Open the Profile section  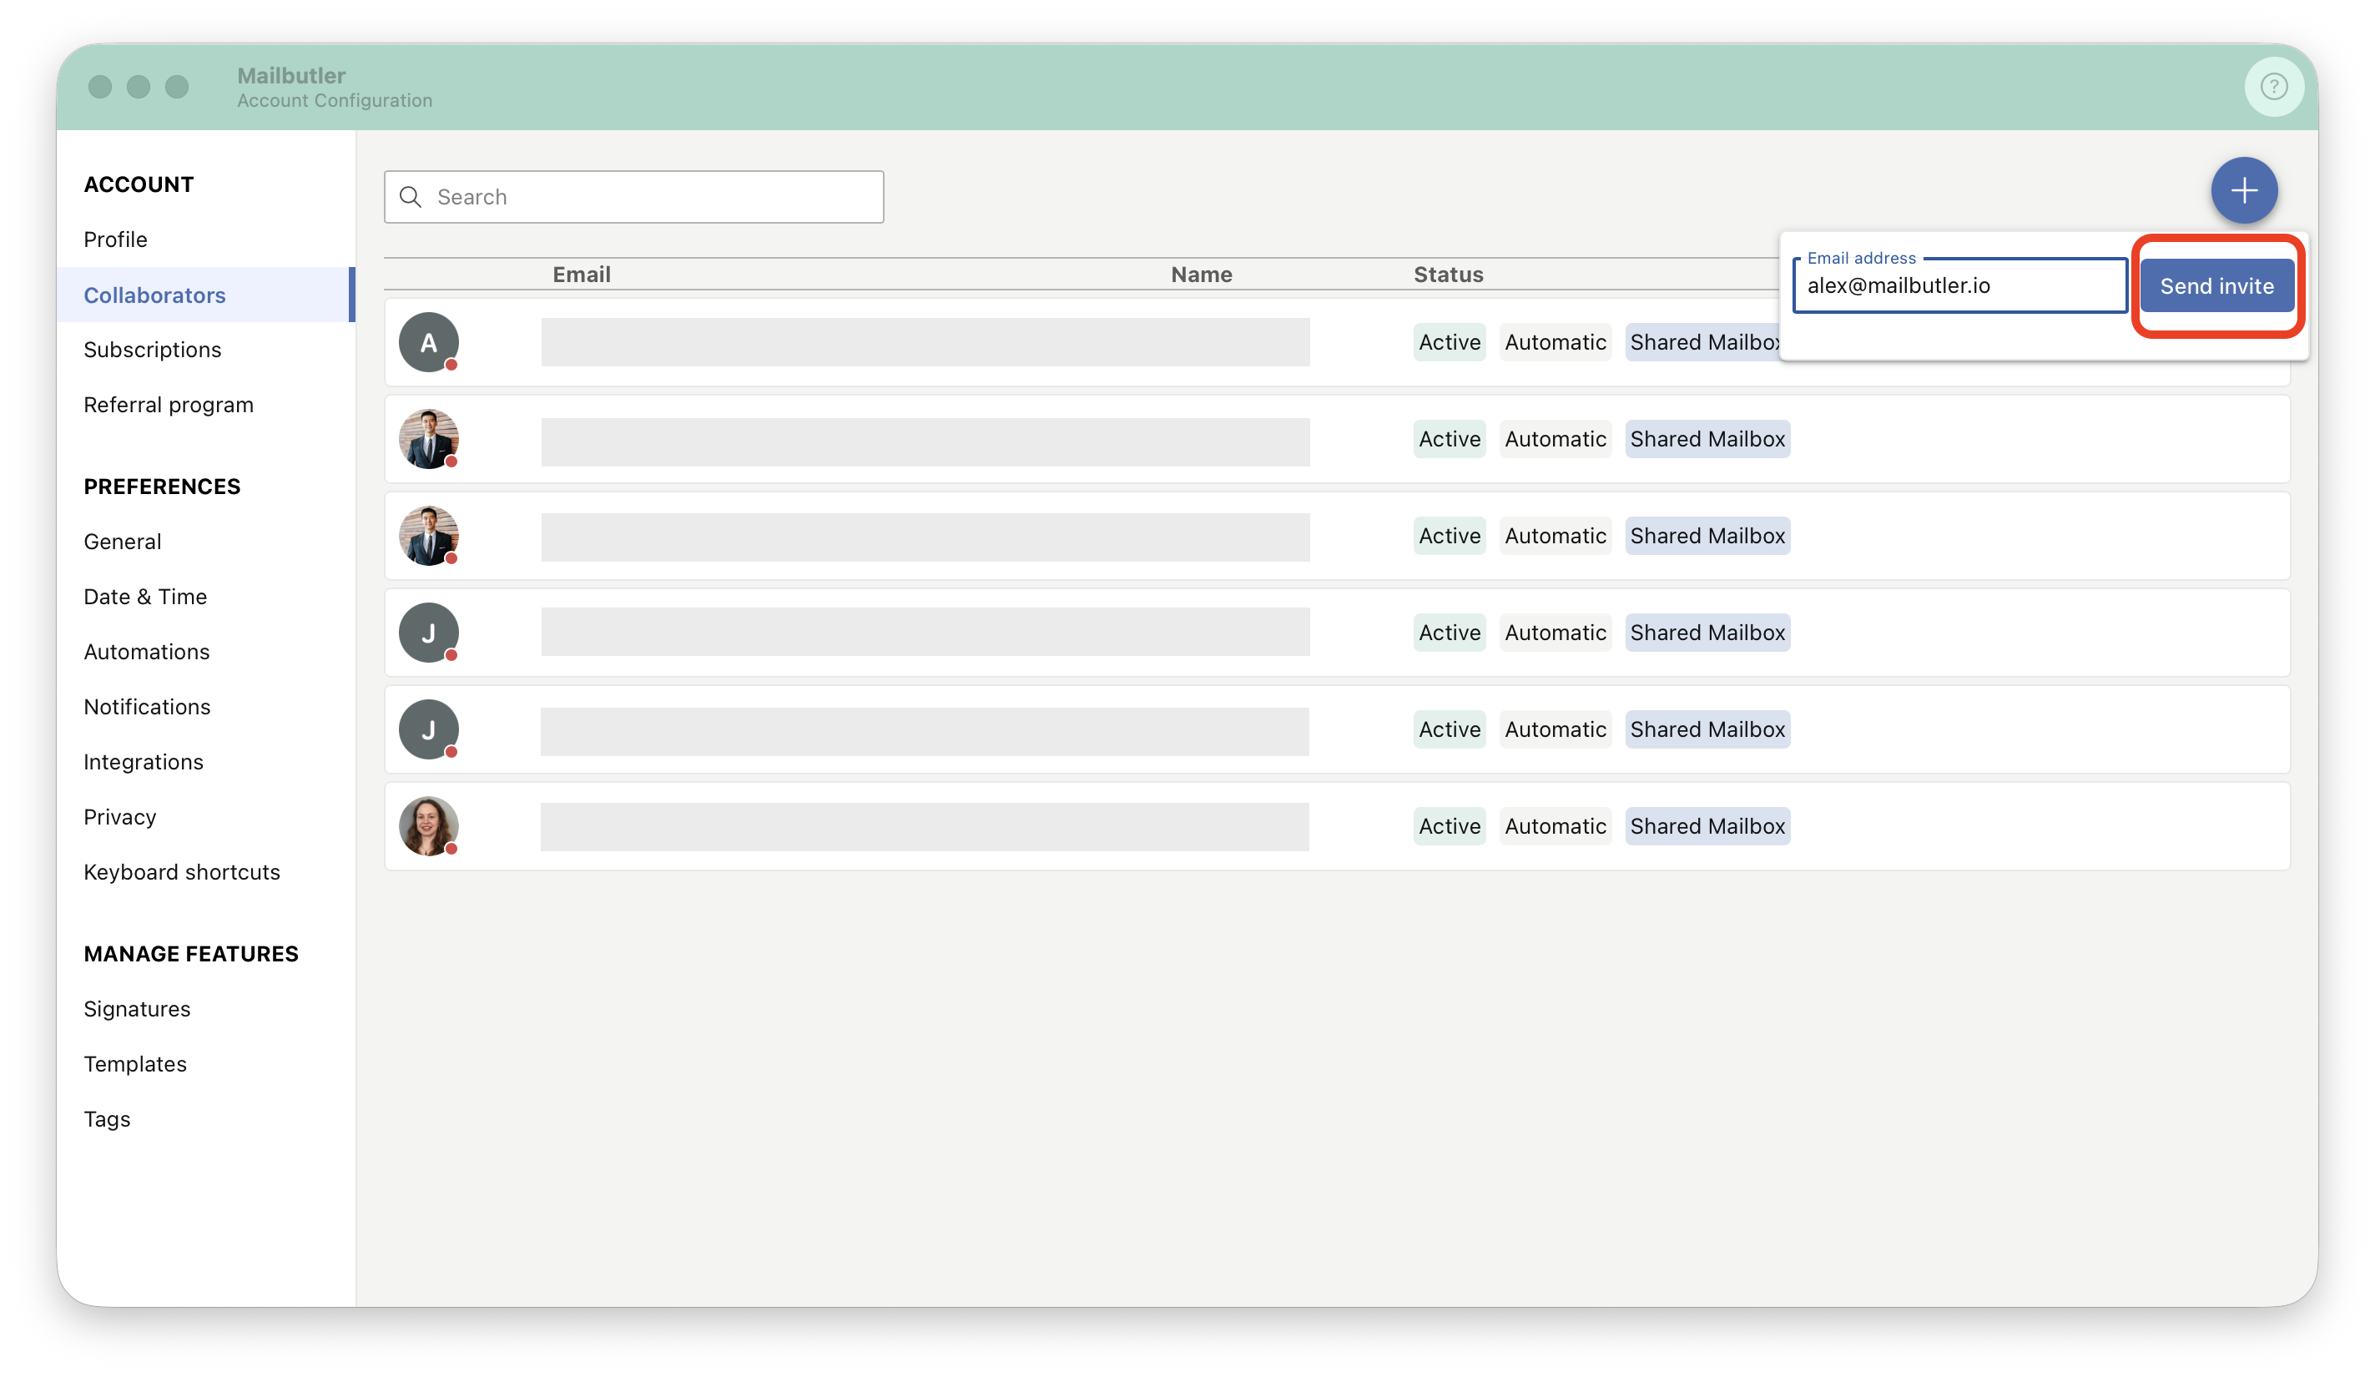point(116,240)
